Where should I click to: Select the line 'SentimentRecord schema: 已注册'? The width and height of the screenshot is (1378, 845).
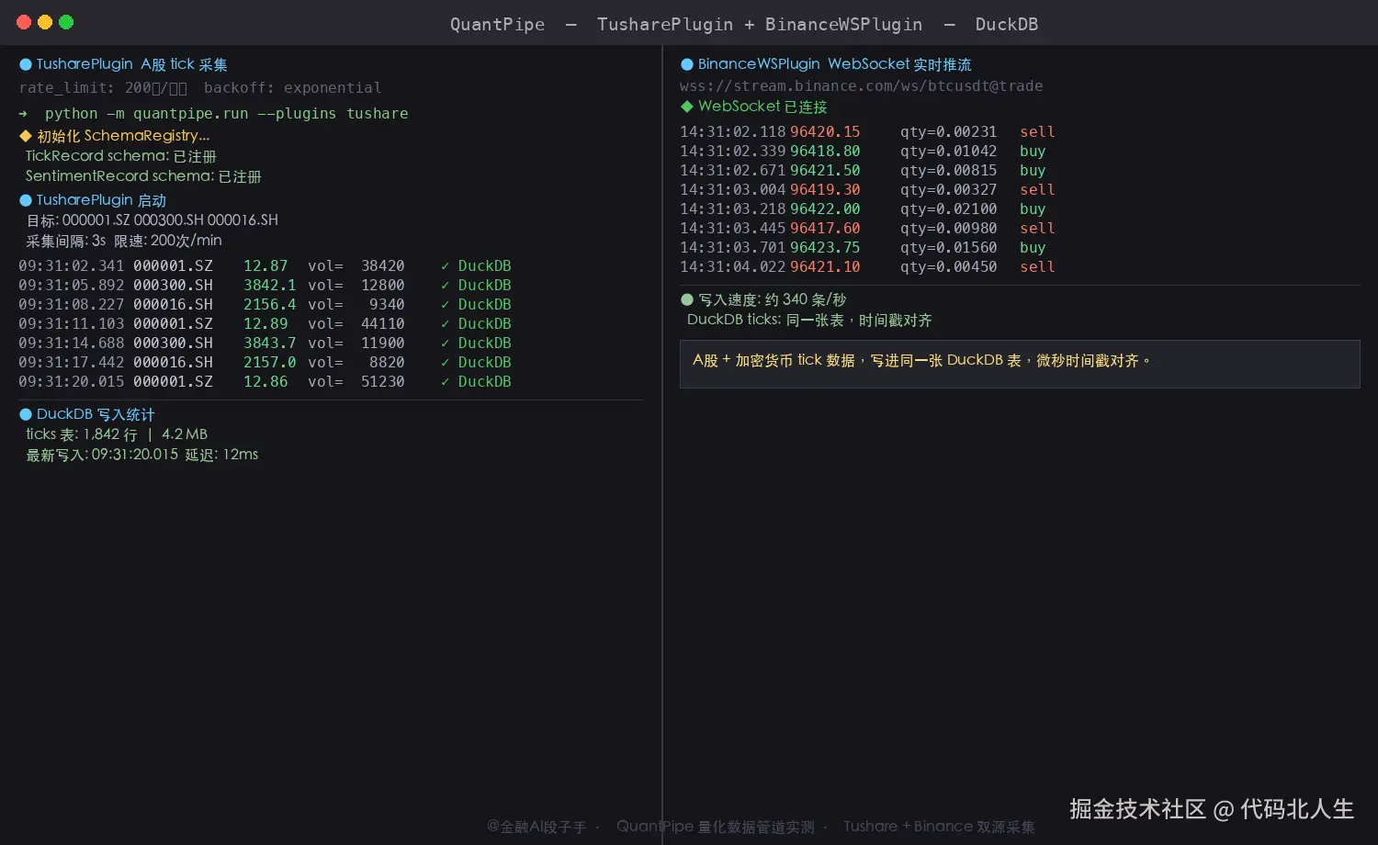coord(143,176)
